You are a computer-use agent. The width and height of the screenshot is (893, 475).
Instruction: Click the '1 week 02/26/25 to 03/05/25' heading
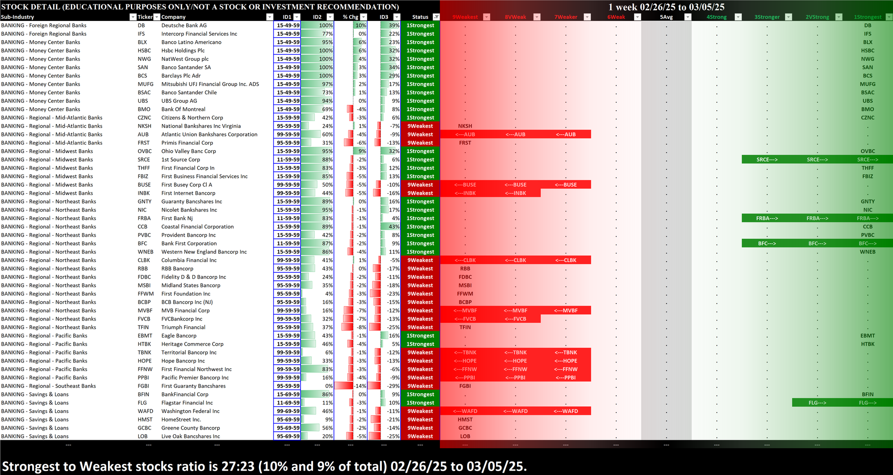pos(666,7)
